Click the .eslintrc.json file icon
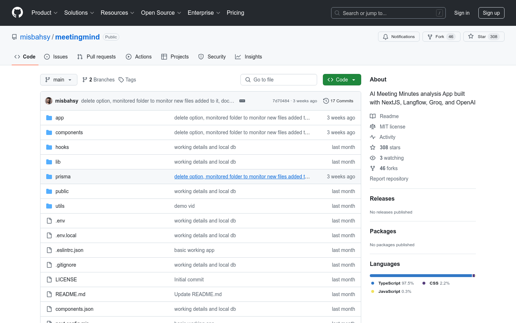 click(49, 250)
